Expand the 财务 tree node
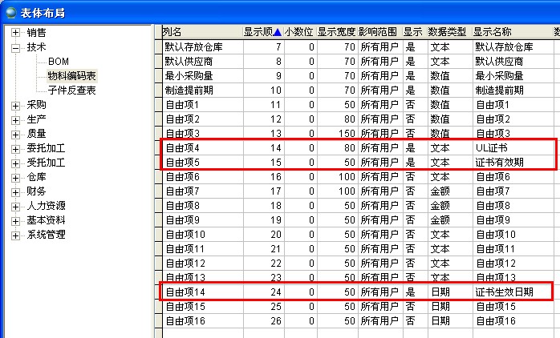Viewport: 560px width, 338px height. [x=16, y=191]
